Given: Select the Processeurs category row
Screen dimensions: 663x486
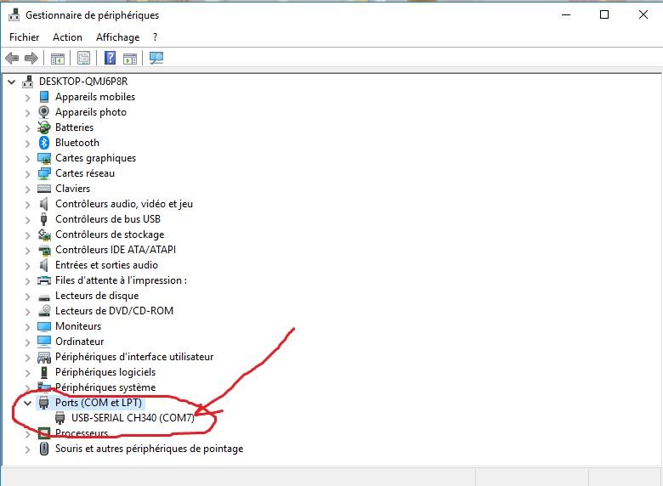Looking at the screenshot, I should tap(82, 433).
